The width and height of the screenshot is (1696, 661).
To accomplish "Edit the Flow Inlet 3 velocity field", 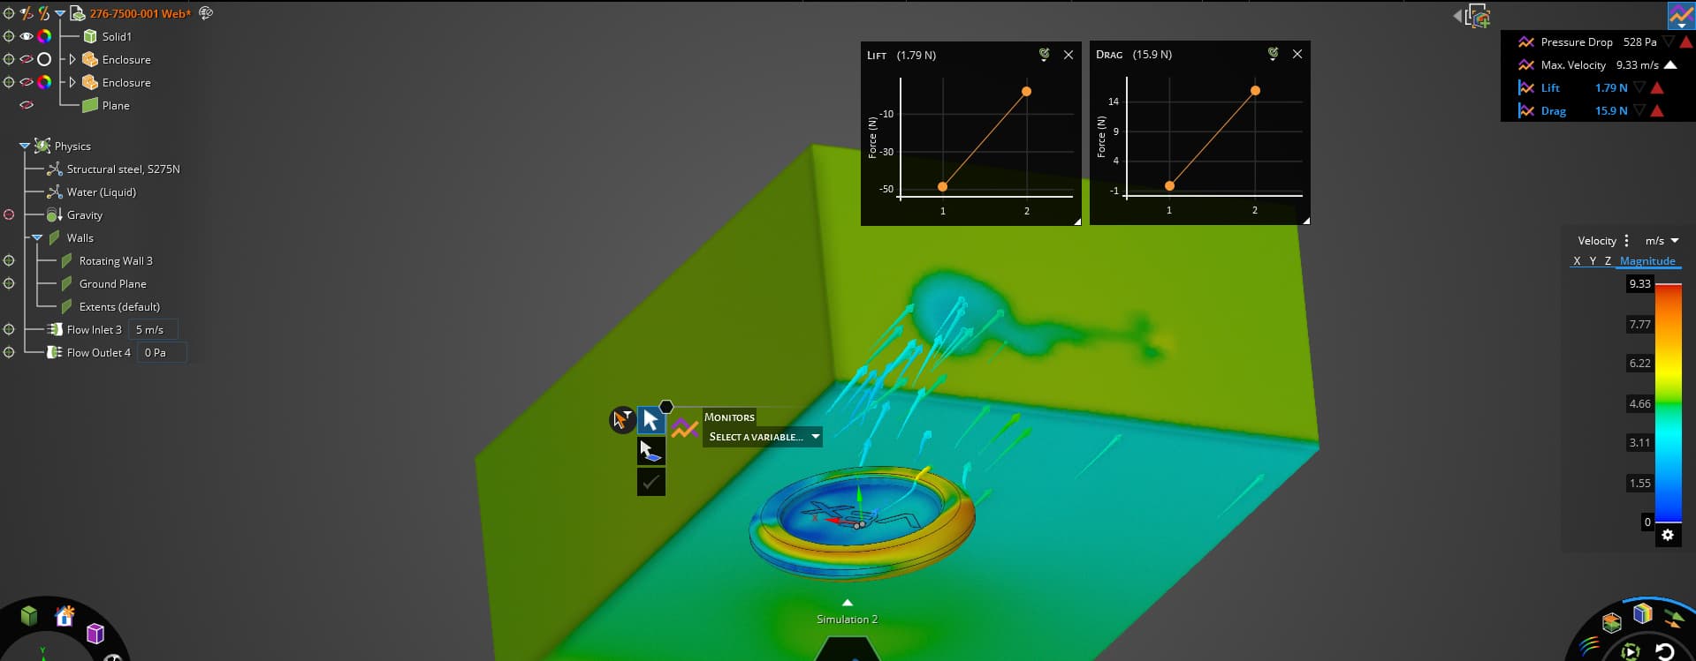I will pyautogui.click(x=152, y=329).
